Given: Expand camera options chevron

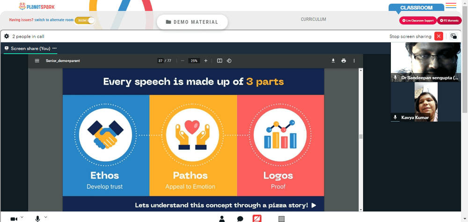Looking at the screenshot, I should (x=22, y=217).
